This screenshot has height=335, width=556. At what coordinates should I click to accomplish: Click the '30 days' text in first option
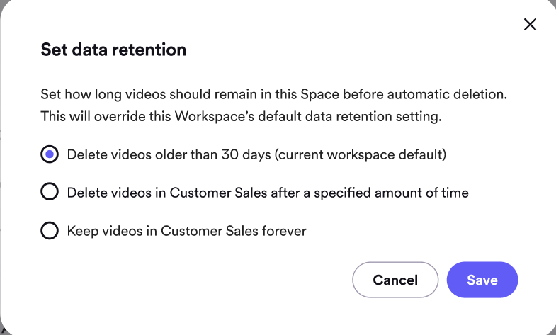(246, 154)
